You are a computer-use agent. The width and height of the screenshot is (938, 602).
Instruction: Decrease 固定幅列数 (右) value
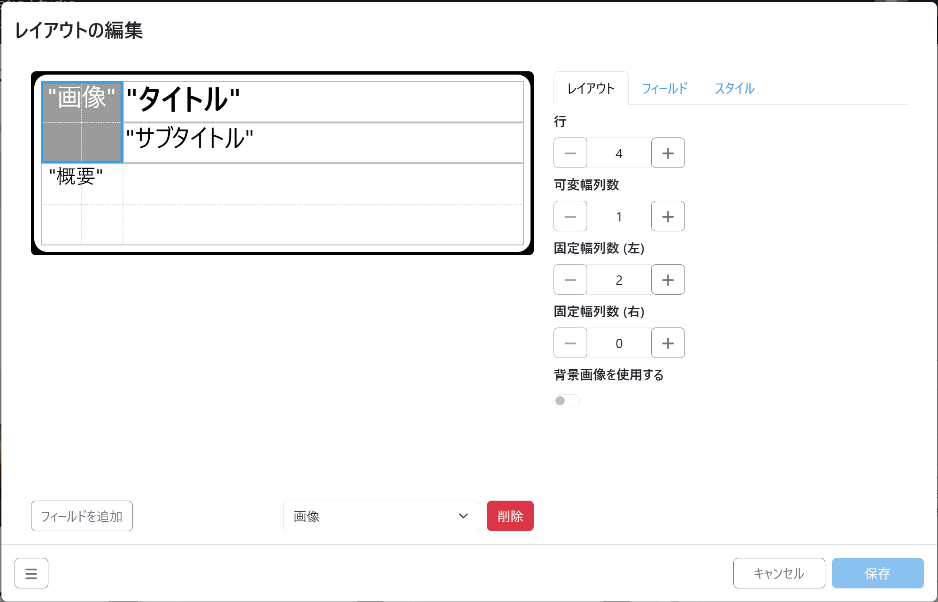click(570, 343)
